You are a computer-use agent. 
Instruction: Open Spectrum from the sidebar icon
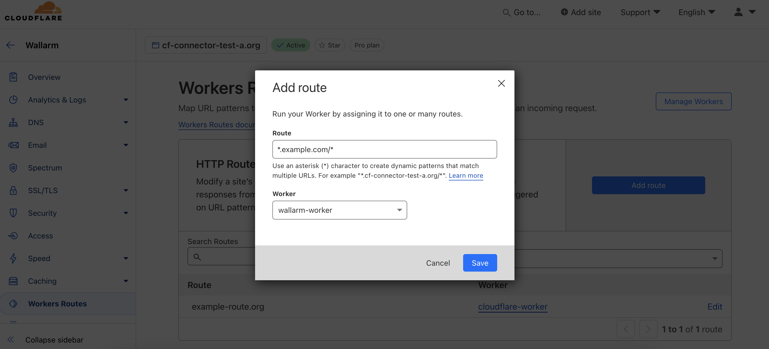point(13,168)
